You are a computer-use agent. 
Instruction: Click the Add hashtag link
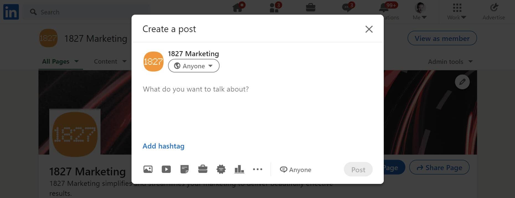click(x=163, y=146)
